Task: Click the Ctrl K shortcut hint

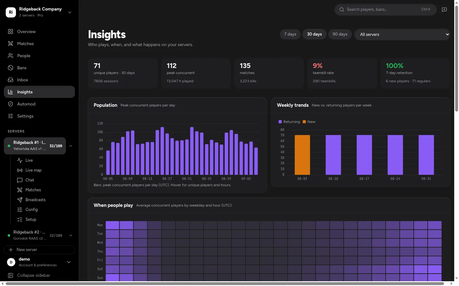Action: [426, 10]
